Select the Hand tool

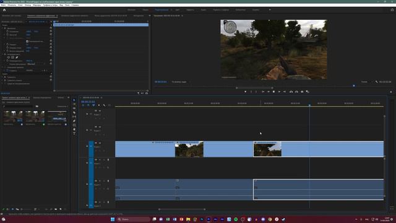74,129
